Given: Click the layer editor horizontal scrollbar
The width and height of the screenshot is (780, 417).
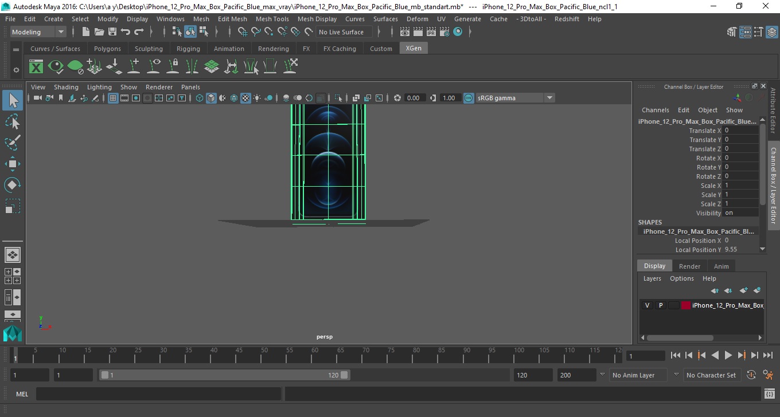Looking at the screenshot, I should [x=680, y=338].
